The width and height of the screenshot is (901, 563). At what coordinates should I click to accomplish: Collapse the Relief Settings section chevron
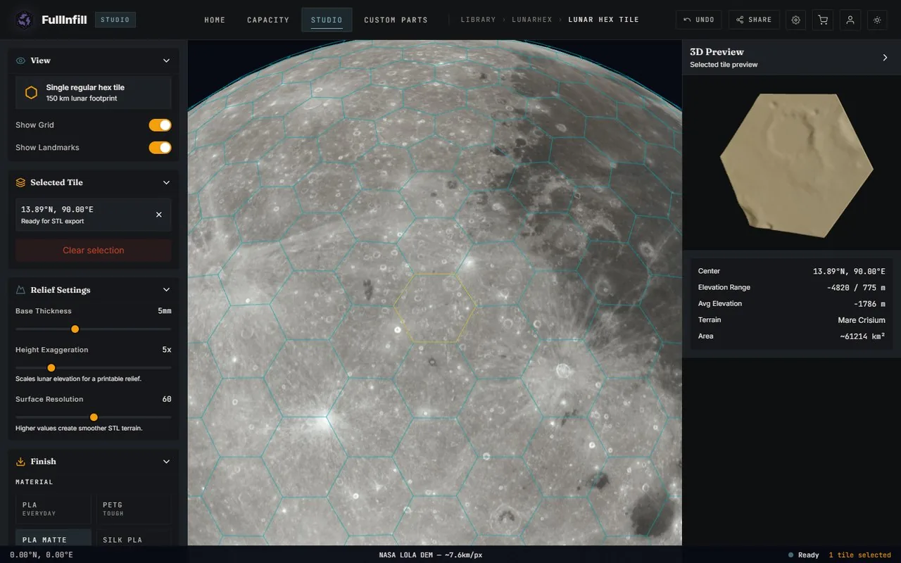(x=166, y=290)
